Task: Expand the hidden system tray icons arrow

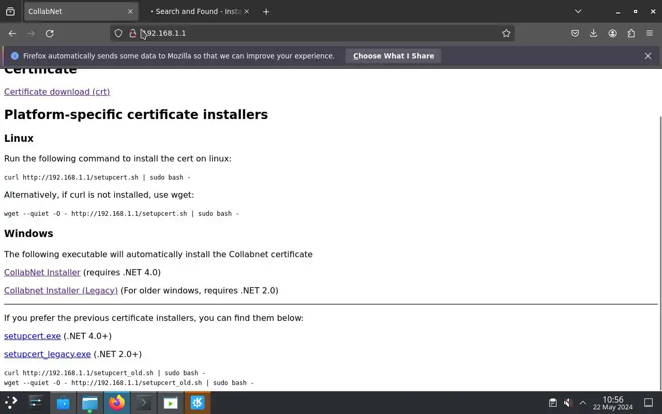Action: [x=582, y=403]
